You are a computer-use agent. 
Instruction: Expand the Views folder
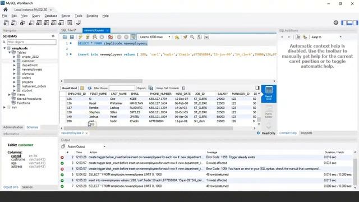coord(10,94)
